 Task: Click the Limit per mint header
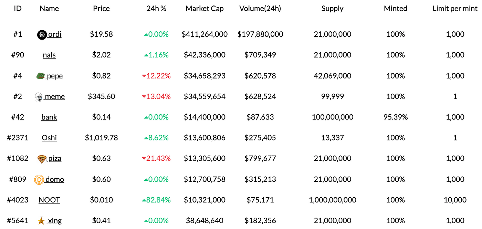[x=455, y=9]
